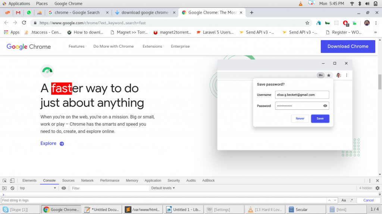Click the browser forward arrow

click(x=15, y=23)
